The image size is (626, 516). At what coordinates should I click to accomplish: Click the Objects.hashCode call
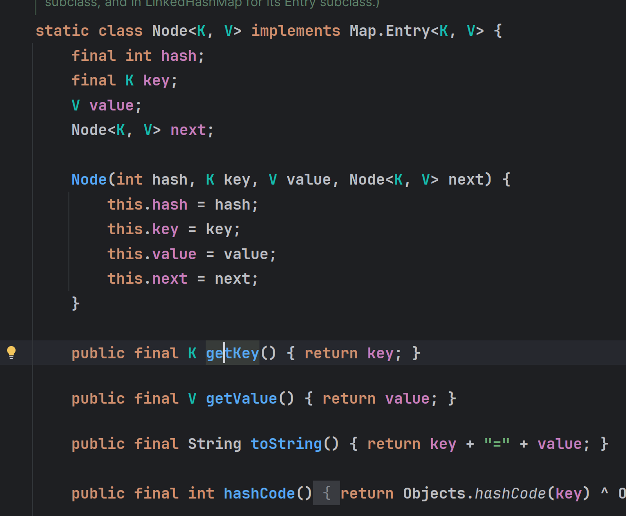coord(474,493)
